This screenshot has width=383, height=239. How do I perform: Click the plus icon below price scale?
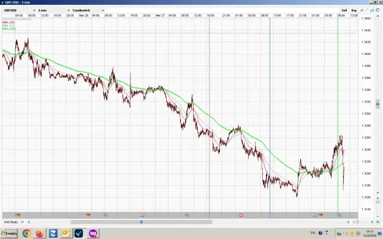pos(377,198)
